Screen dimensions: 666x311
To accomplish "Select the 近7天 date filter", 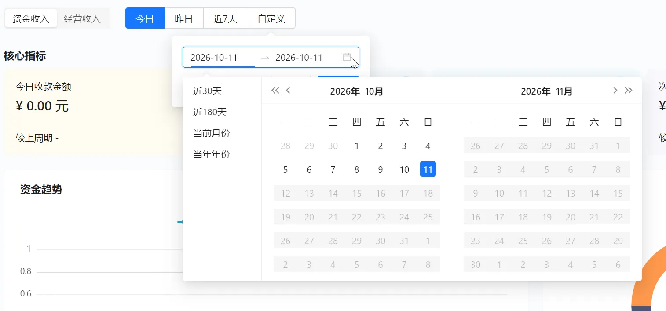I will tap(225, 18).
